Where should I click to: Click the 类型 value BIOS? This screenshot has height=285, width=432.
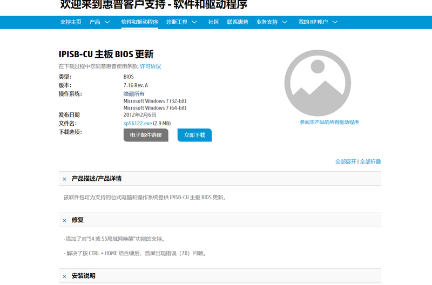coord(129,77)
